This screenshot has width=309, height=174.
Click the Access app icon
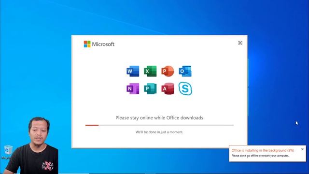[168, 88]
